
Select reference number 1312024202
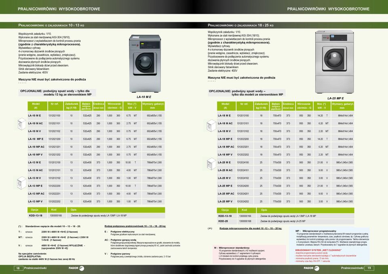point(243,201)
